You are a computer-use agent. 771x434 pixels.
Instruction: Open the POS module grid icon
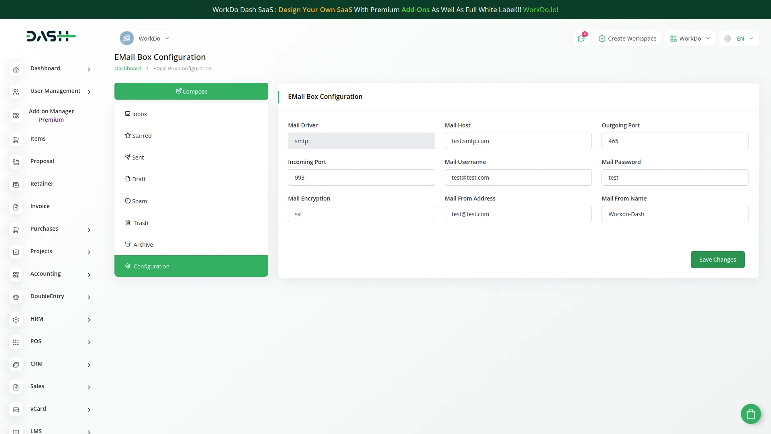pos(16,342)
